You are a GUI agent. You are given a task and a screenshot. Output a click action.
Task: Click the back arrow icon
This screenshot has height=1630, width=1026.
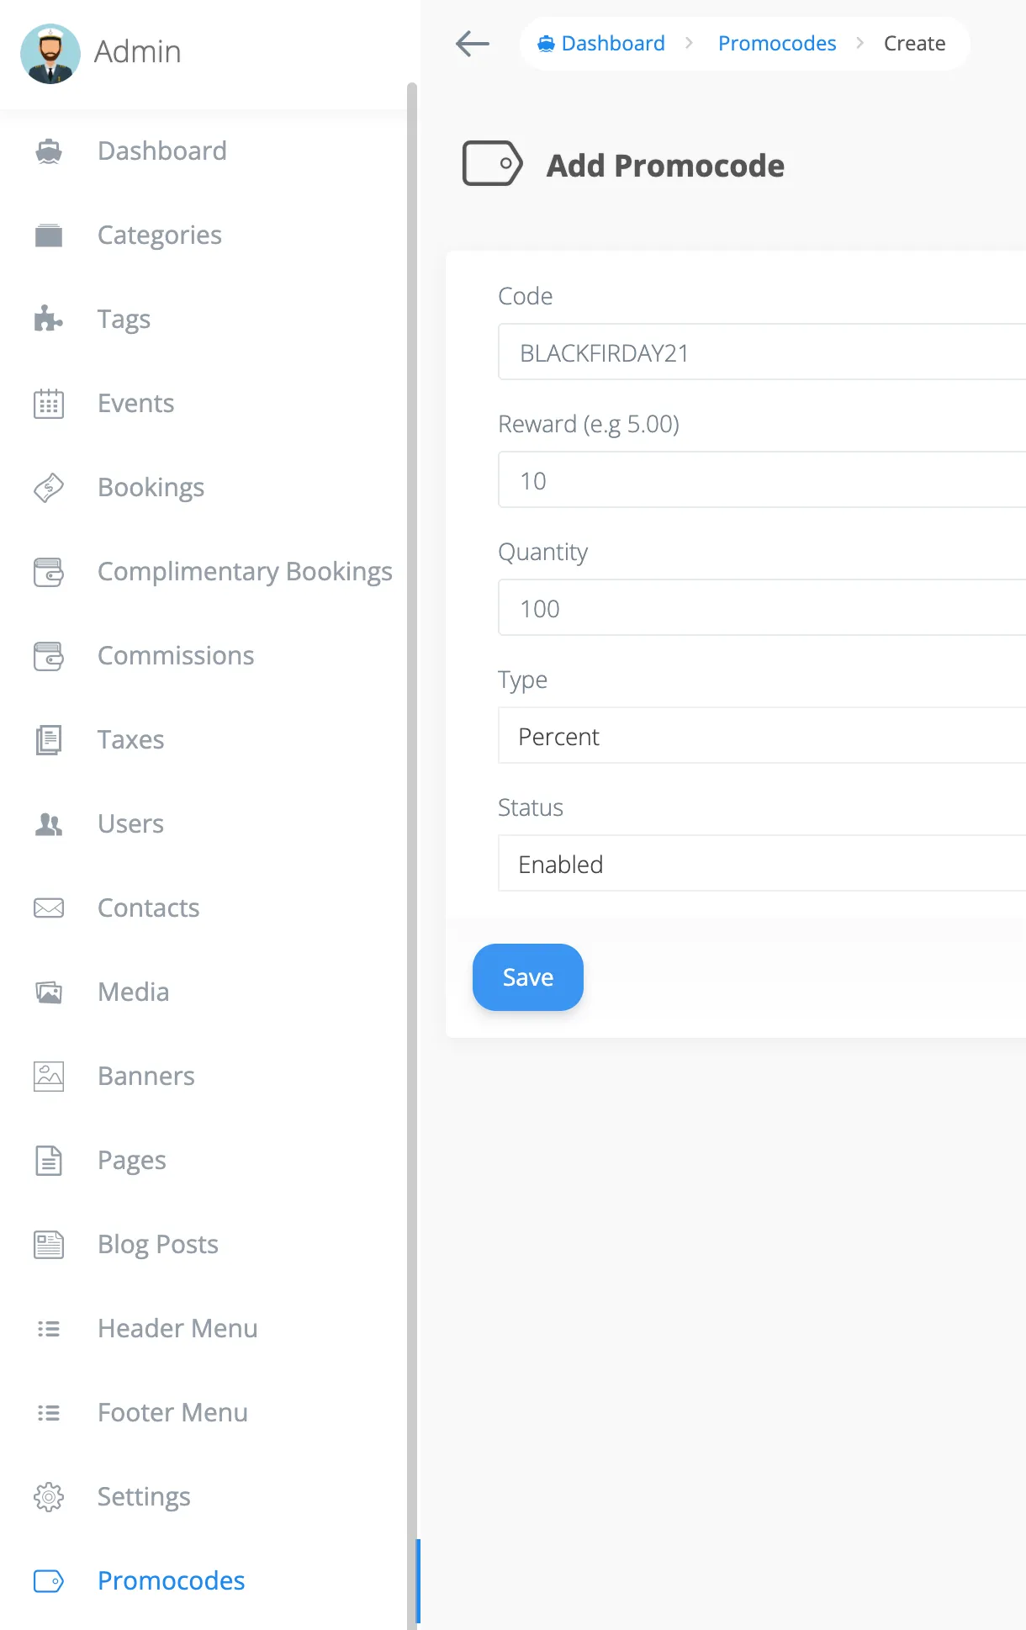[472, 44]
